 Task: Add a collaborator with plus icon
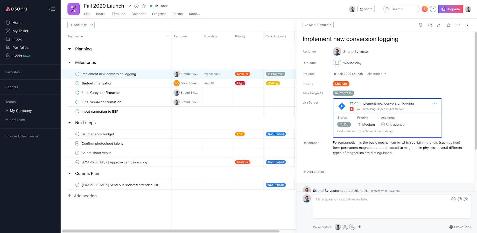[x=360, y=227]
